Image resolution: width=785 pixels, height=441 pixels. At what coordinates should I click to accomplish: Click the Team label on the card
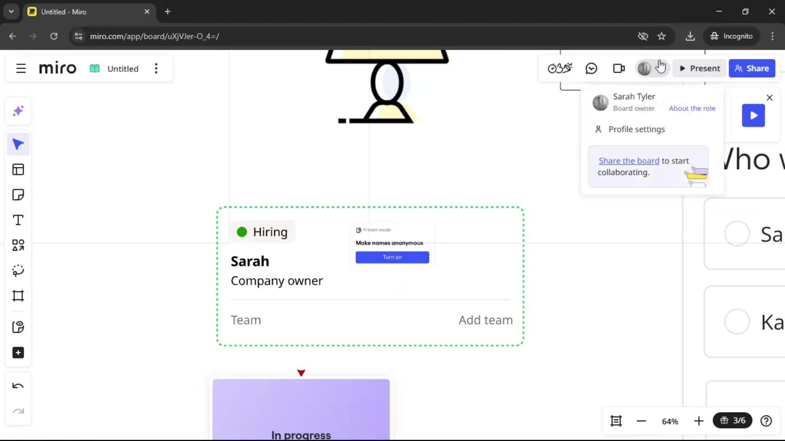coord(246,320)
